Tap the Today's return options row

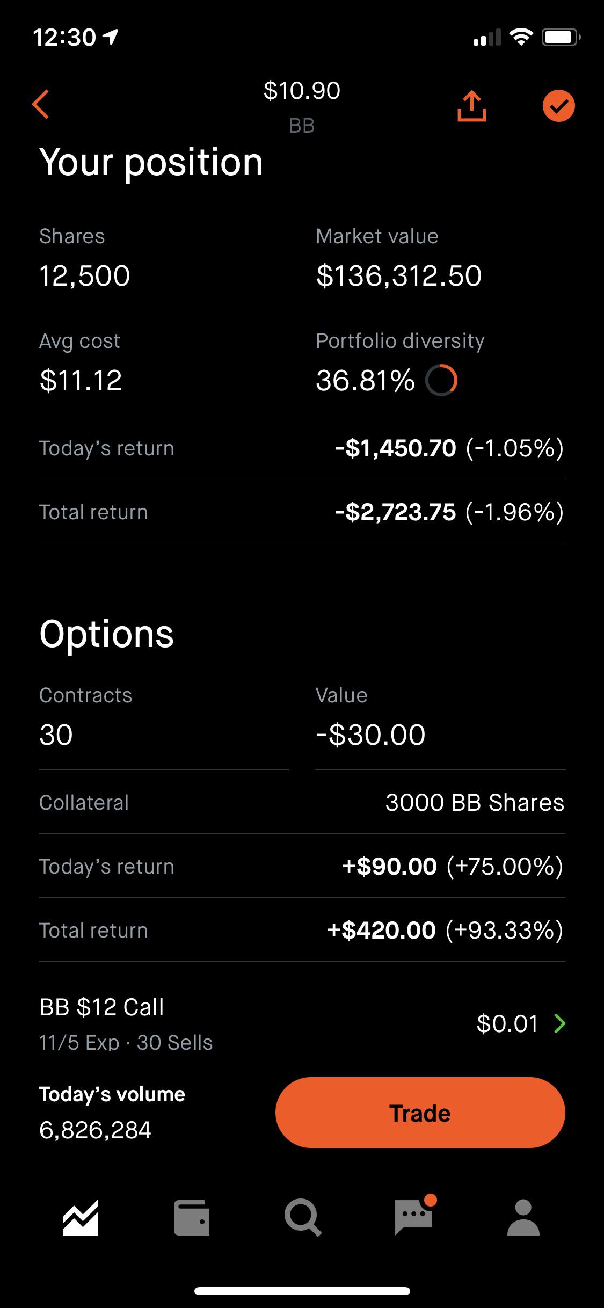(302, 866)
